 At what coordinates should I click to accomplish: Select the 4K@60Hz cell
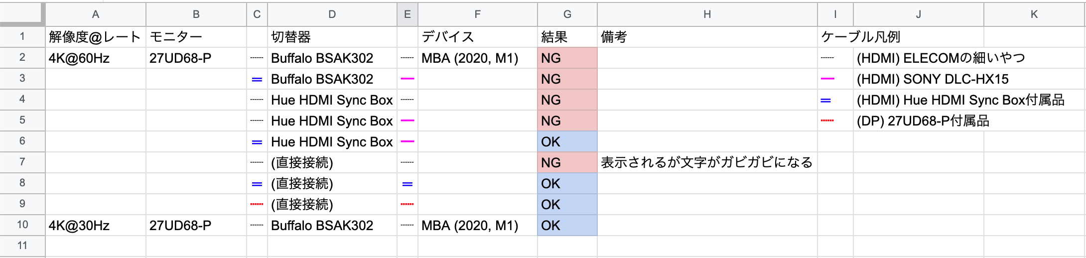95,58
